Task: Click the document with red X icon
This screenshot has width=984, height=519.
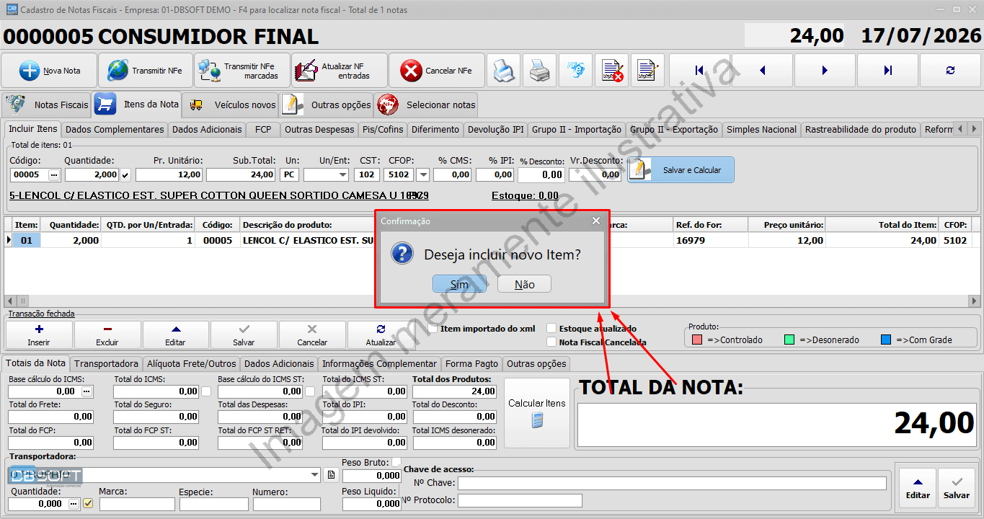Action: [612, 71]
